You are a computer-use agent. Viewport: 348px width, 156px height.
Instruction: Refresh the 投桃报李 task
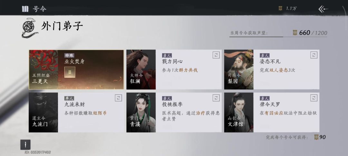[216, 98]
